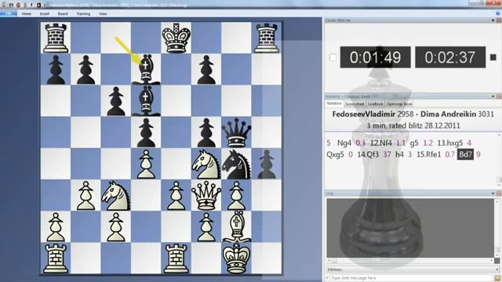Select the black pawn on h4
Screen dimensions: 502x282
[x=267, y=164]
